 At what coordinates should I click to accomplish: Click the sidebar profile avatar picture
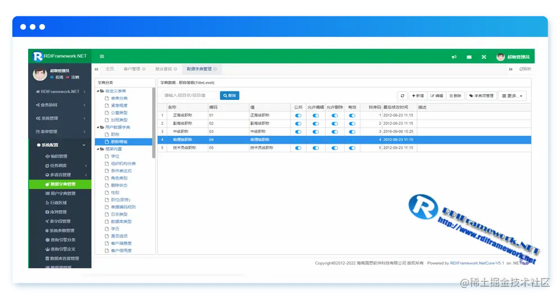pos(40,74)
